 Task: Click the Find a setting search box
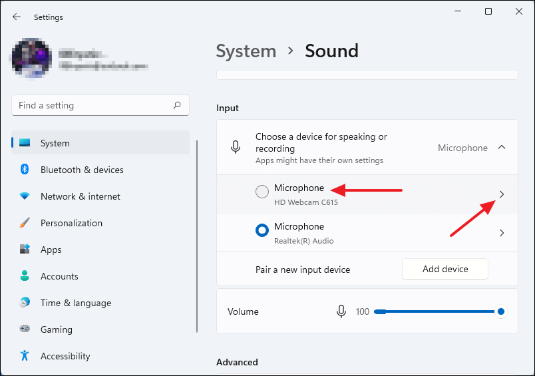(x=93, y=105)
